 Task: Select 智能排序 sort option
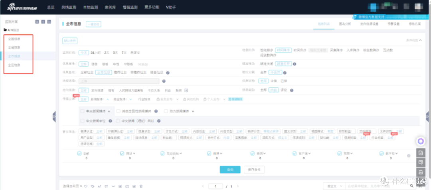click(267, 50)
